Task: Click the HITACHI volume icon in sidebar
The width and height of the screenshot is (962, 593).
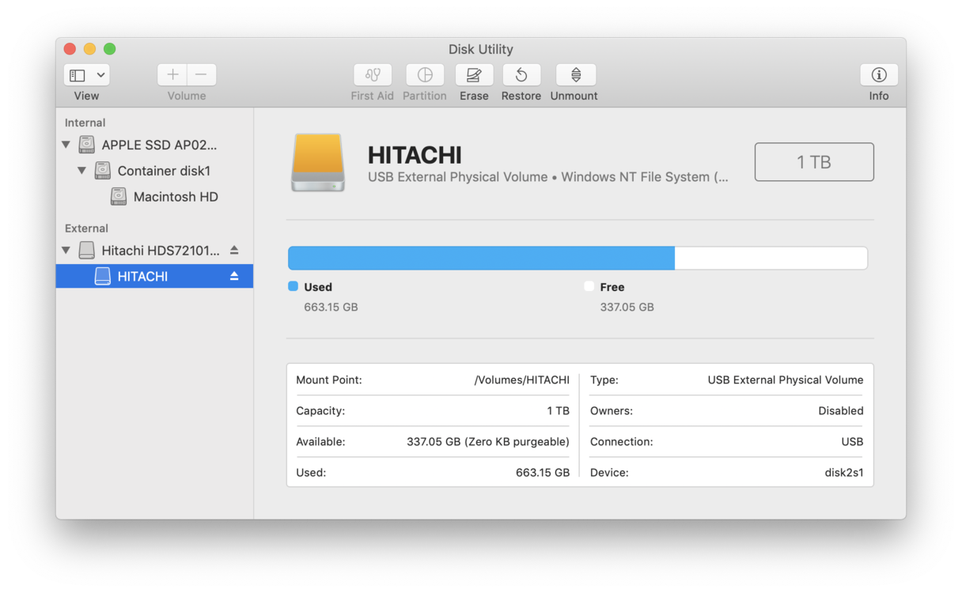Action: point(103,276)
